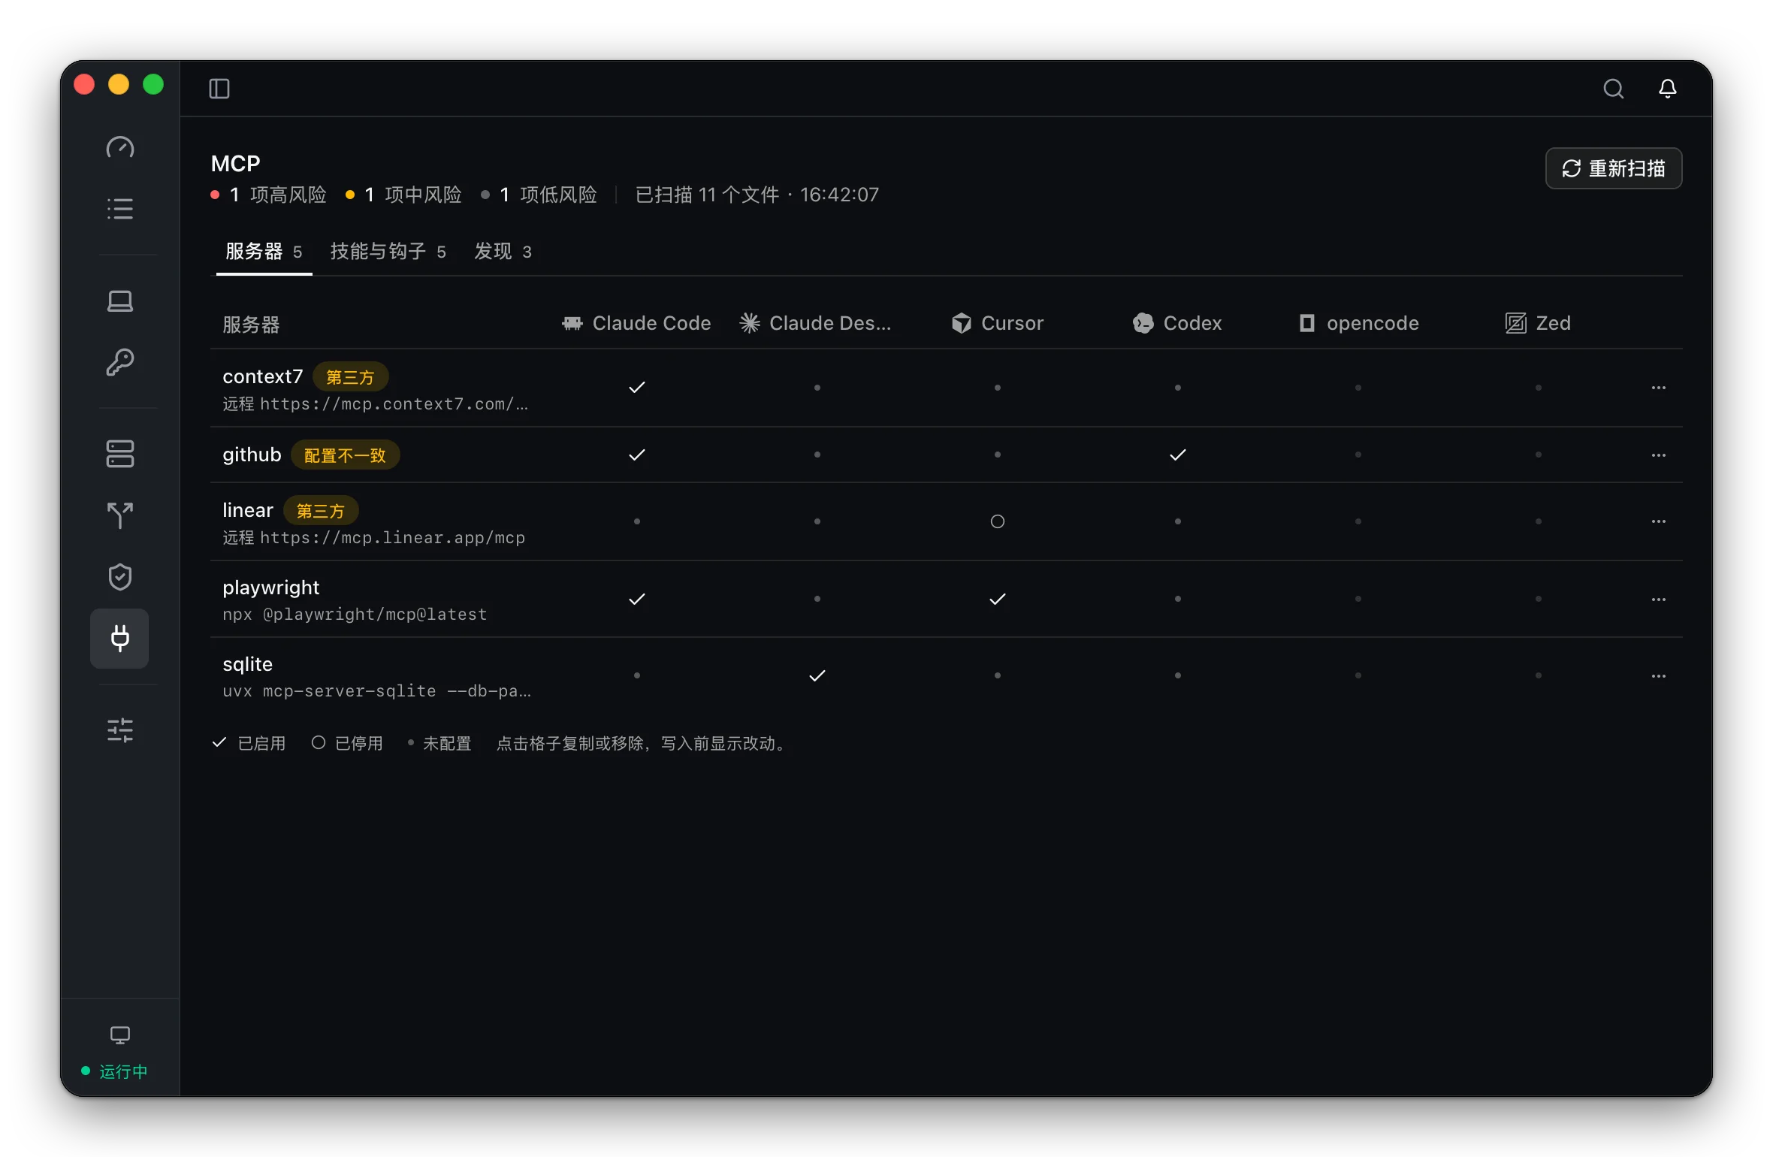The height and width of the screenshot is (1157, 1773).
Task: Open notifications bell icon
Action: click(x=1668, y=89)
